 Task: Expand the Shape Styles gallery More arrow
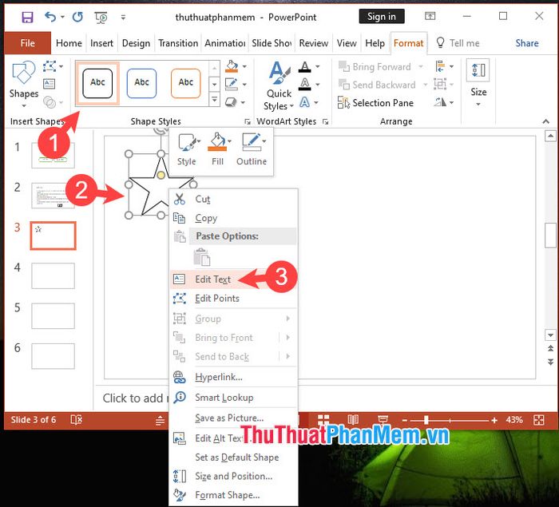click(215, 99)
